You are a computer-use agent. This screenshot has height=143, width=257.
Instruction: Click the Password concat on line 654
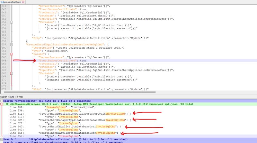pyautogui.click(x=91, y=28)
